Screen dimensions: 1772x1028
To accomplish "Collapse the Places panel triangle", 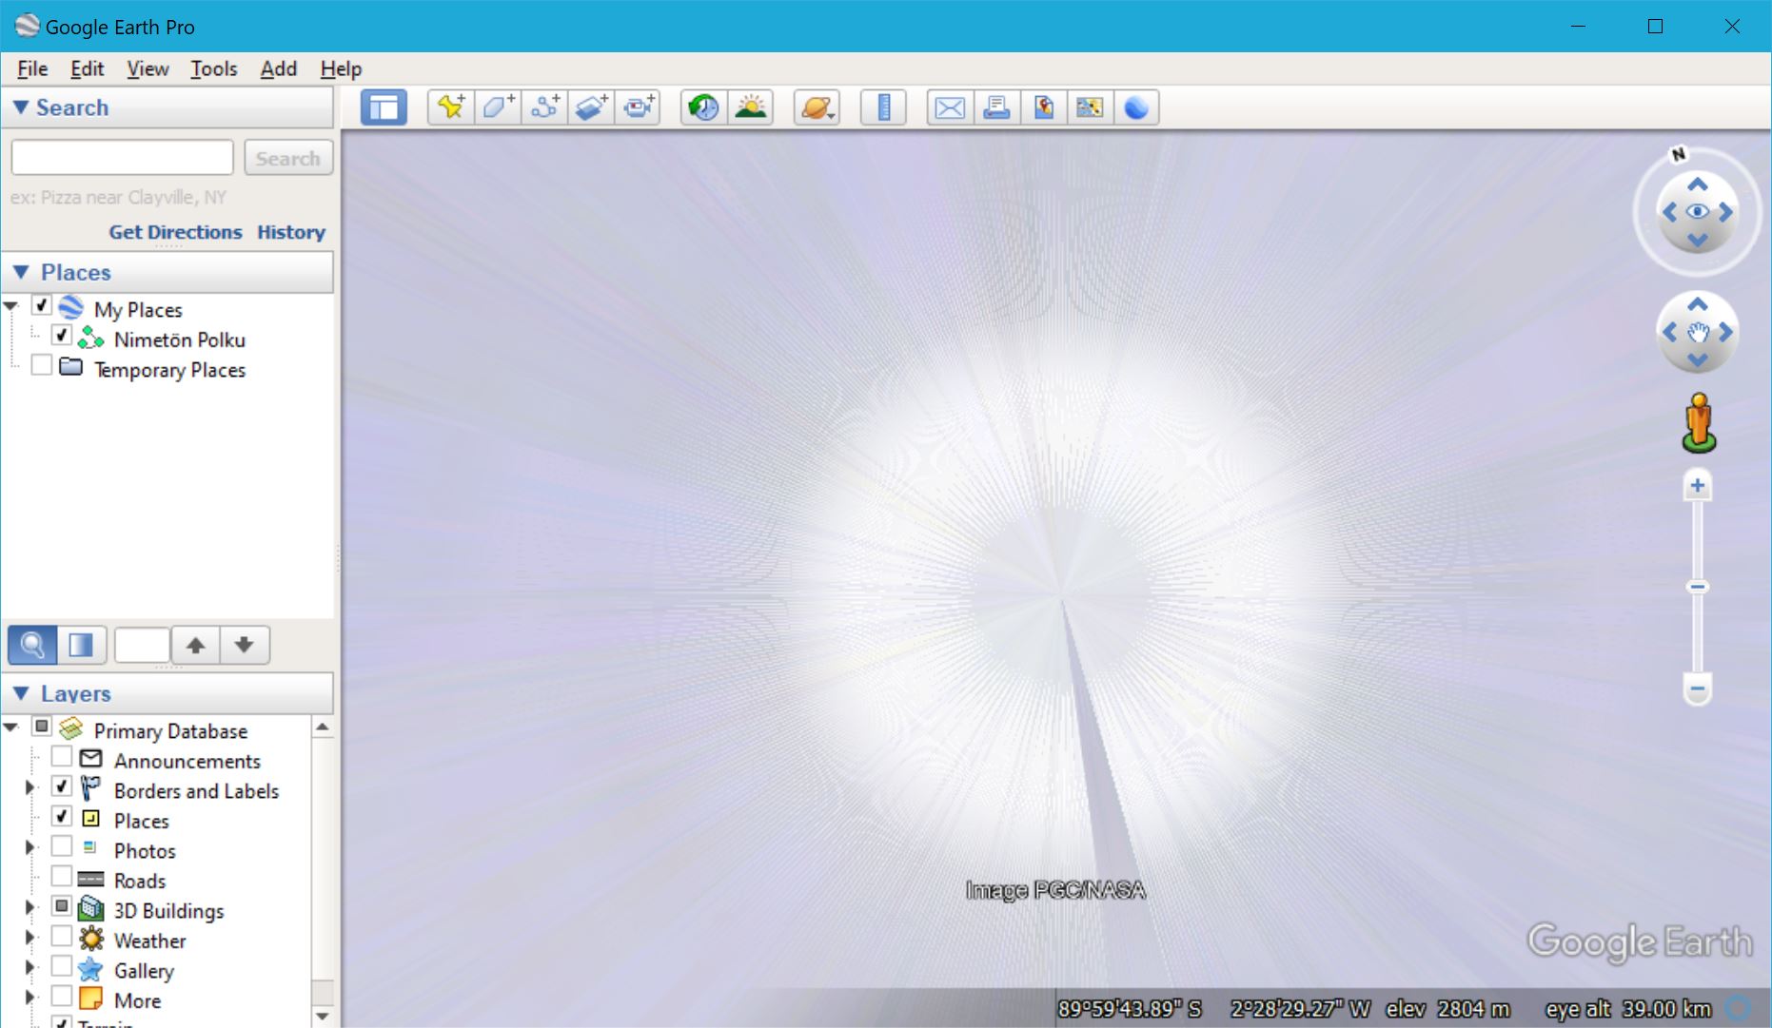I will click(21, 272).
